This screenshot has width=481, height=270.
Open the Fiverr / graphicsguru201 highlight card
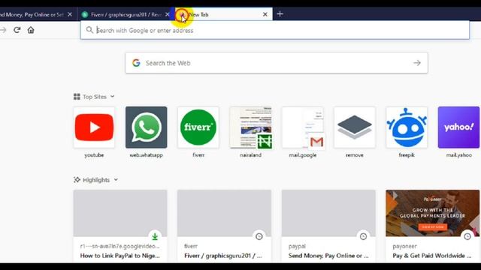224,226
